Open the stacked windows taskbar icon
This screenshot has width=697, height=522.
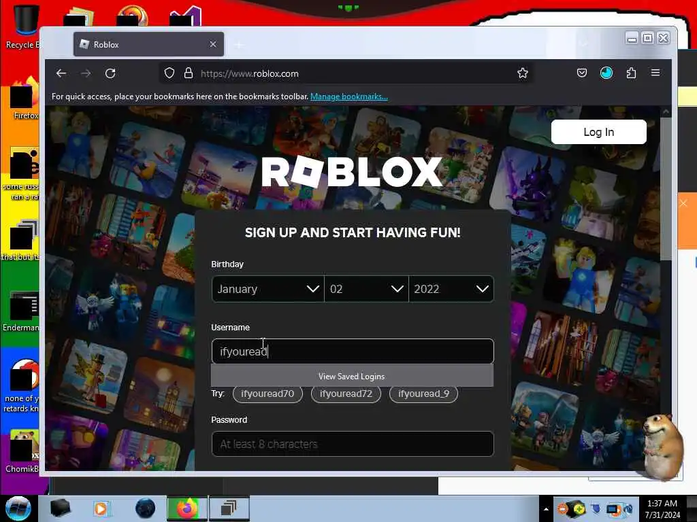coord(229,508)
